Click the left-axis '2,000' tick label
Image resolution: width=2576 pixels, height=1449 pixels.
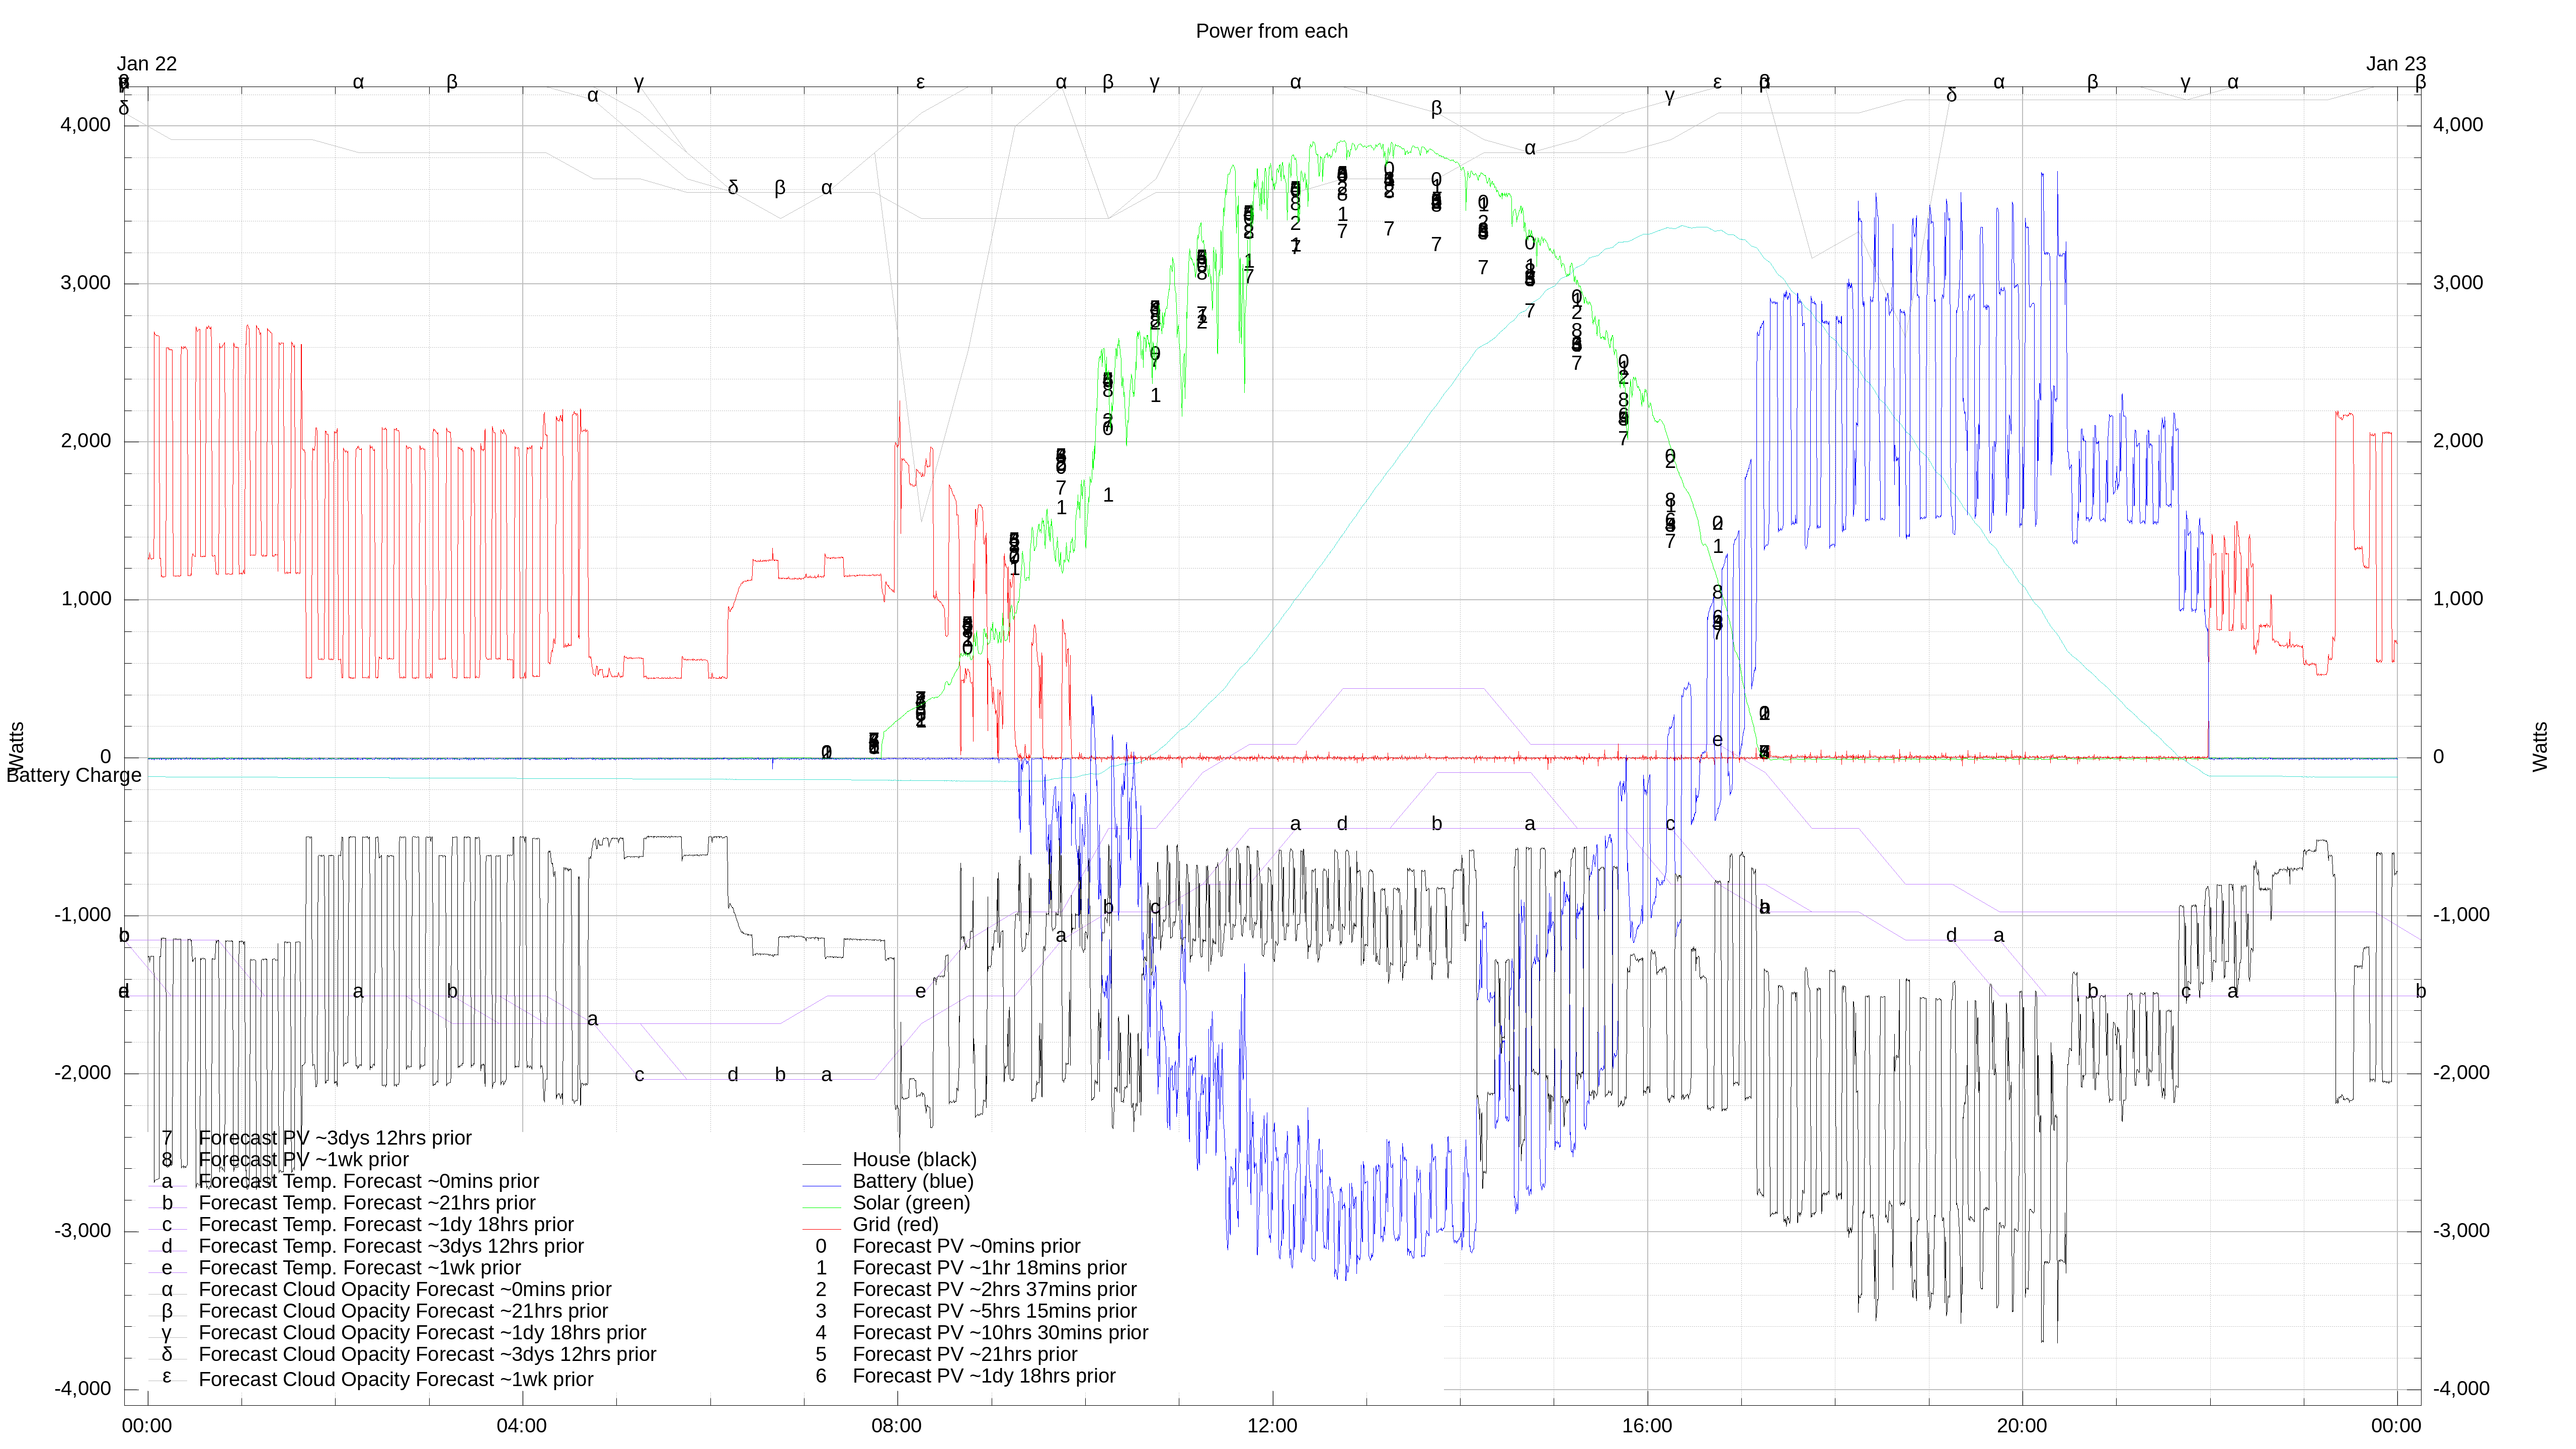85,441
